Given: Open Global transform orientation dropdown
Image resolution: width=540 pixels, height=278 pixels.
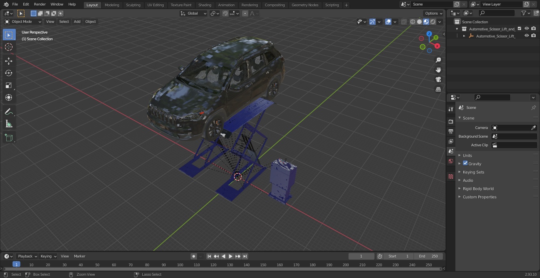Looking at the screenshot, I should click(x=194, y=13).
